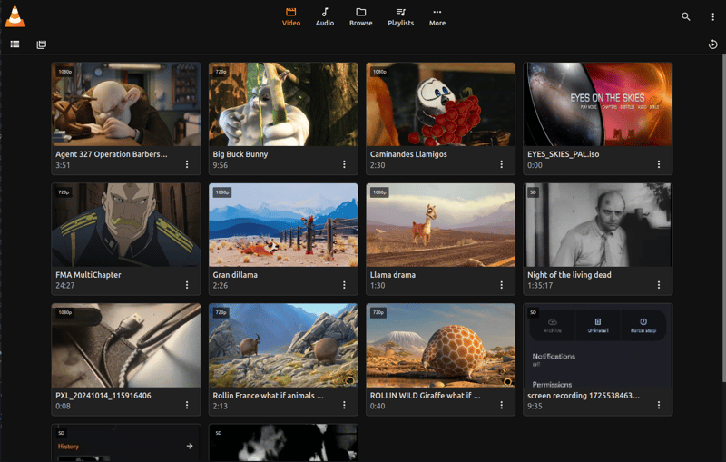
Task: Open the Eyes on the Skies thumbnail
Action: (598, 104)
